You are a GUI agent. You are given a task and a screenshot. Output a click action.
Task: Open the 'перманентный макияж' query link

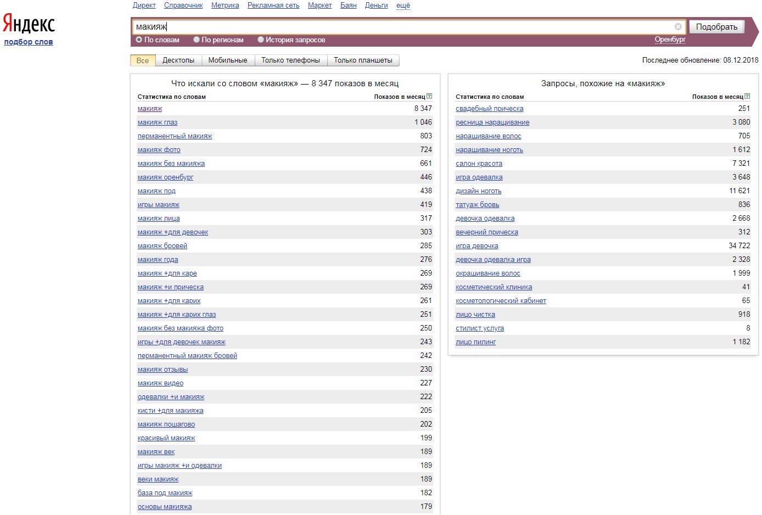click(x=175, y=136)
